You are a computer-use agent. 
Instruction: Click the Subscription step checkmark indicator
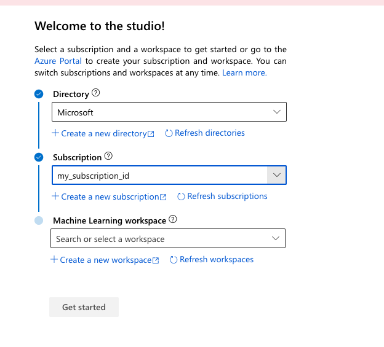[39, 157]
